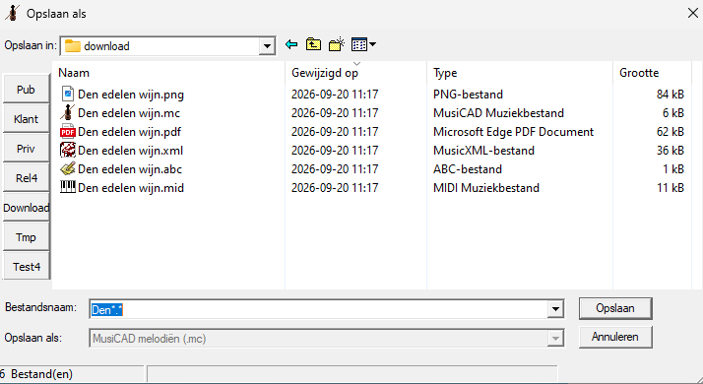Click the 84 kB size cell

click(671, 95)
